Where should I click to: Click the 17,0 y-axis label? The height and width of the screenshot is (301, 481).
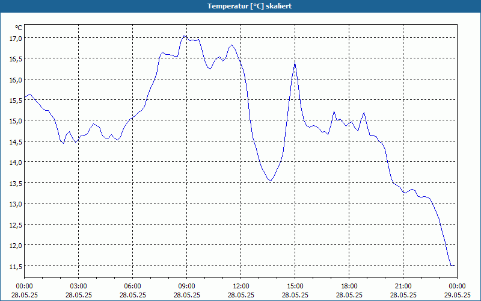tap(16, 39)
